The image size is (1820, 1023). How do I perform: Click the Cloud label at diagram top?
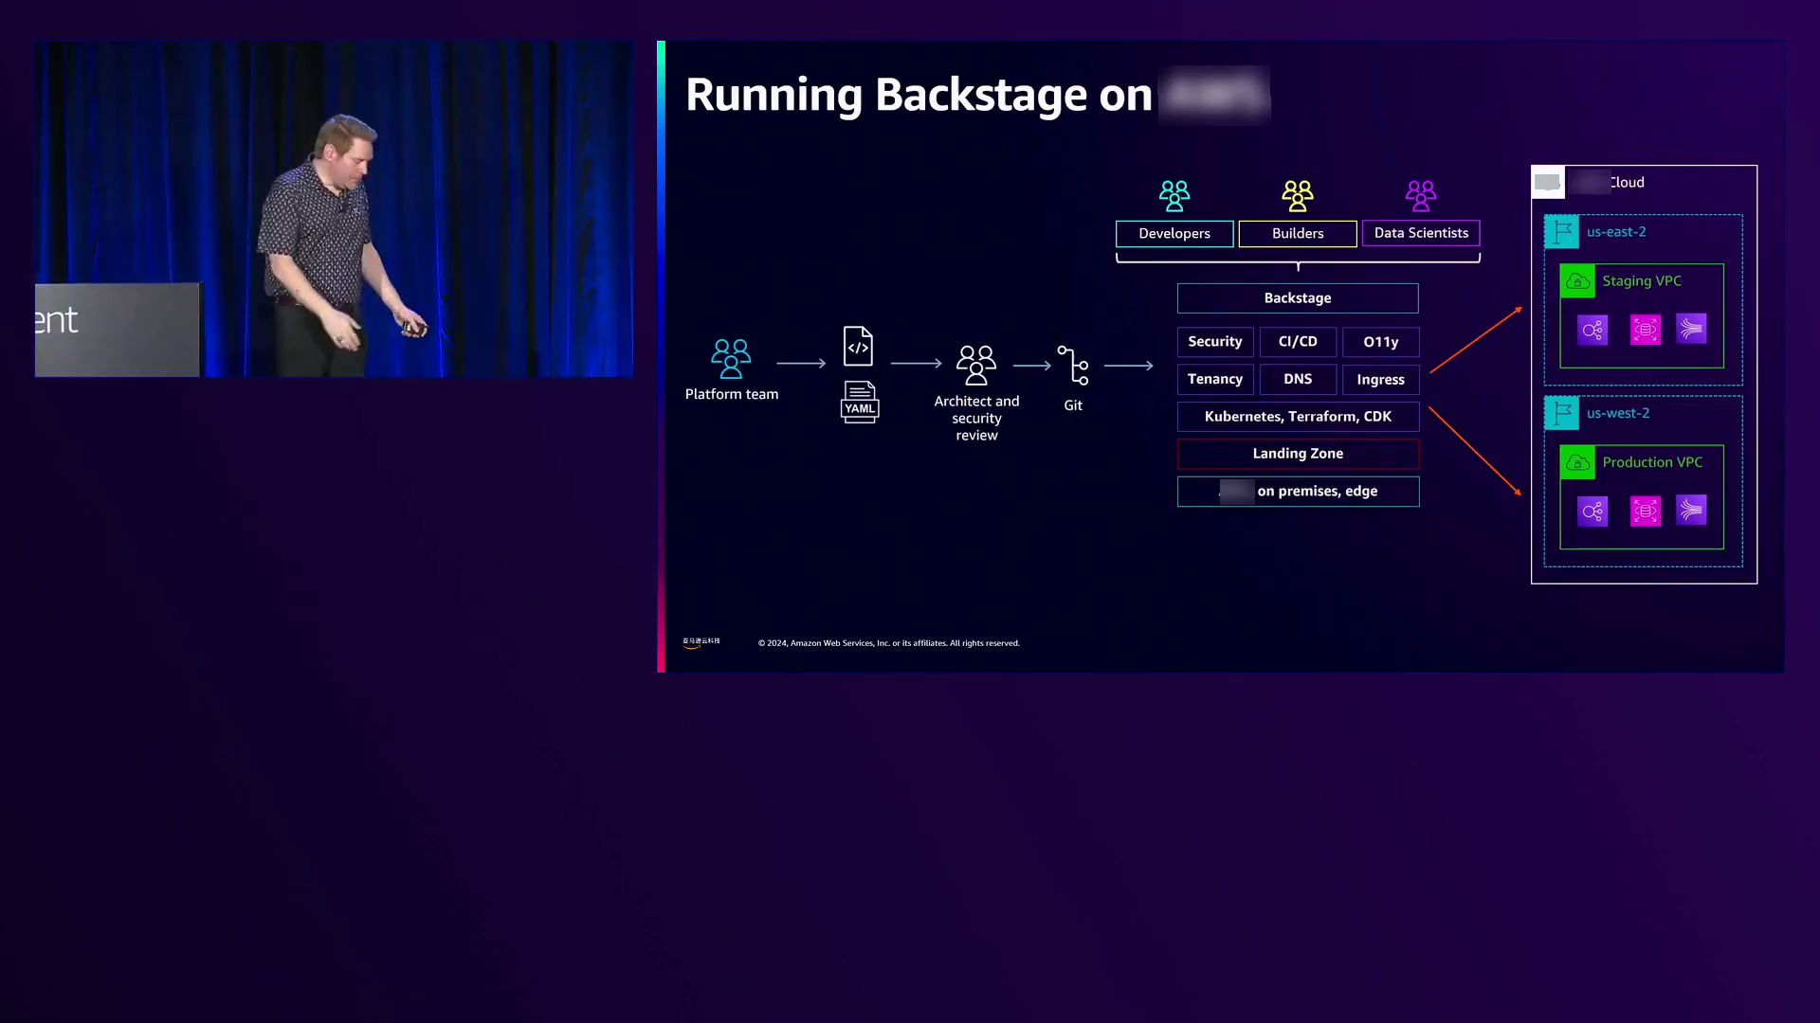(1627, 183)
